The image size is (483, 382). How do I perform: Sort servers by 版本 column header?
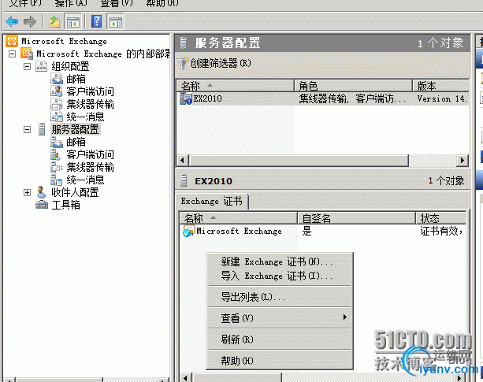tap(440, 86)
